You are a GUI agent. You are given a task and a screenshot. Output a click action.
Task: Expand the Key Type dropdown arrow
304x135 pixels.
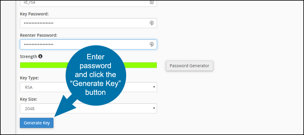click(x=154, y=87)
